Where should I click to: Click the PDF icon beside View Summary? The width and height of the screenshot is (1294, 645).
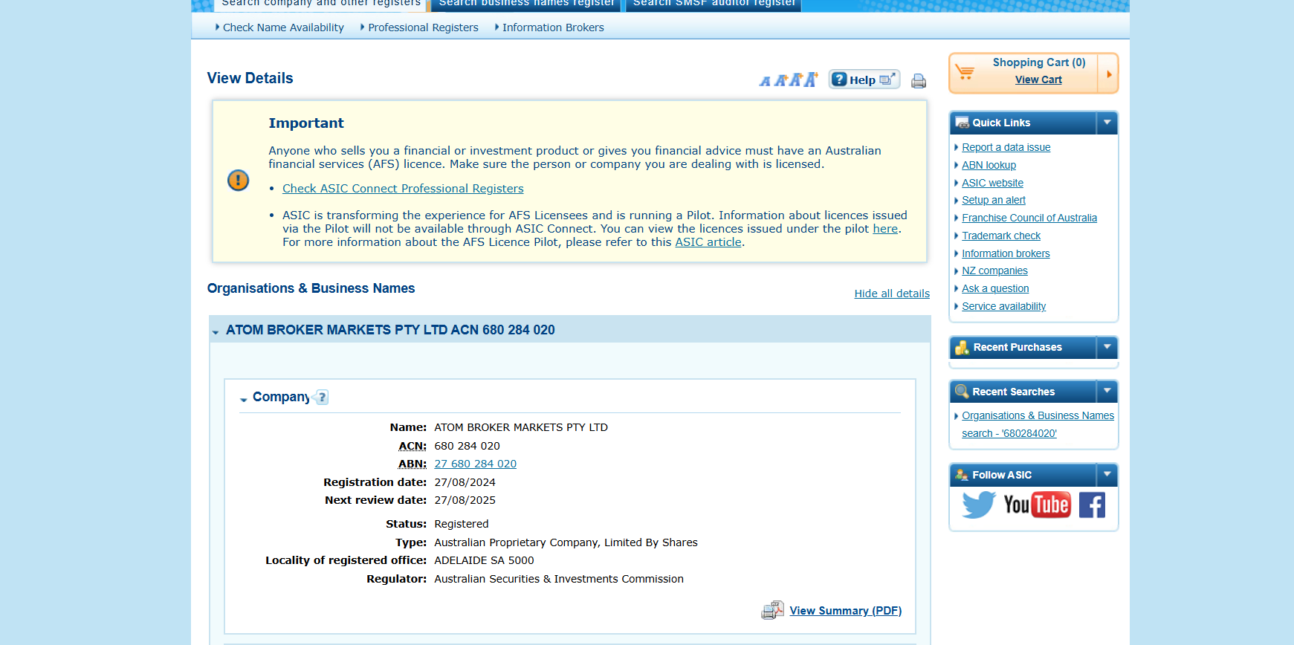(773, 611)
